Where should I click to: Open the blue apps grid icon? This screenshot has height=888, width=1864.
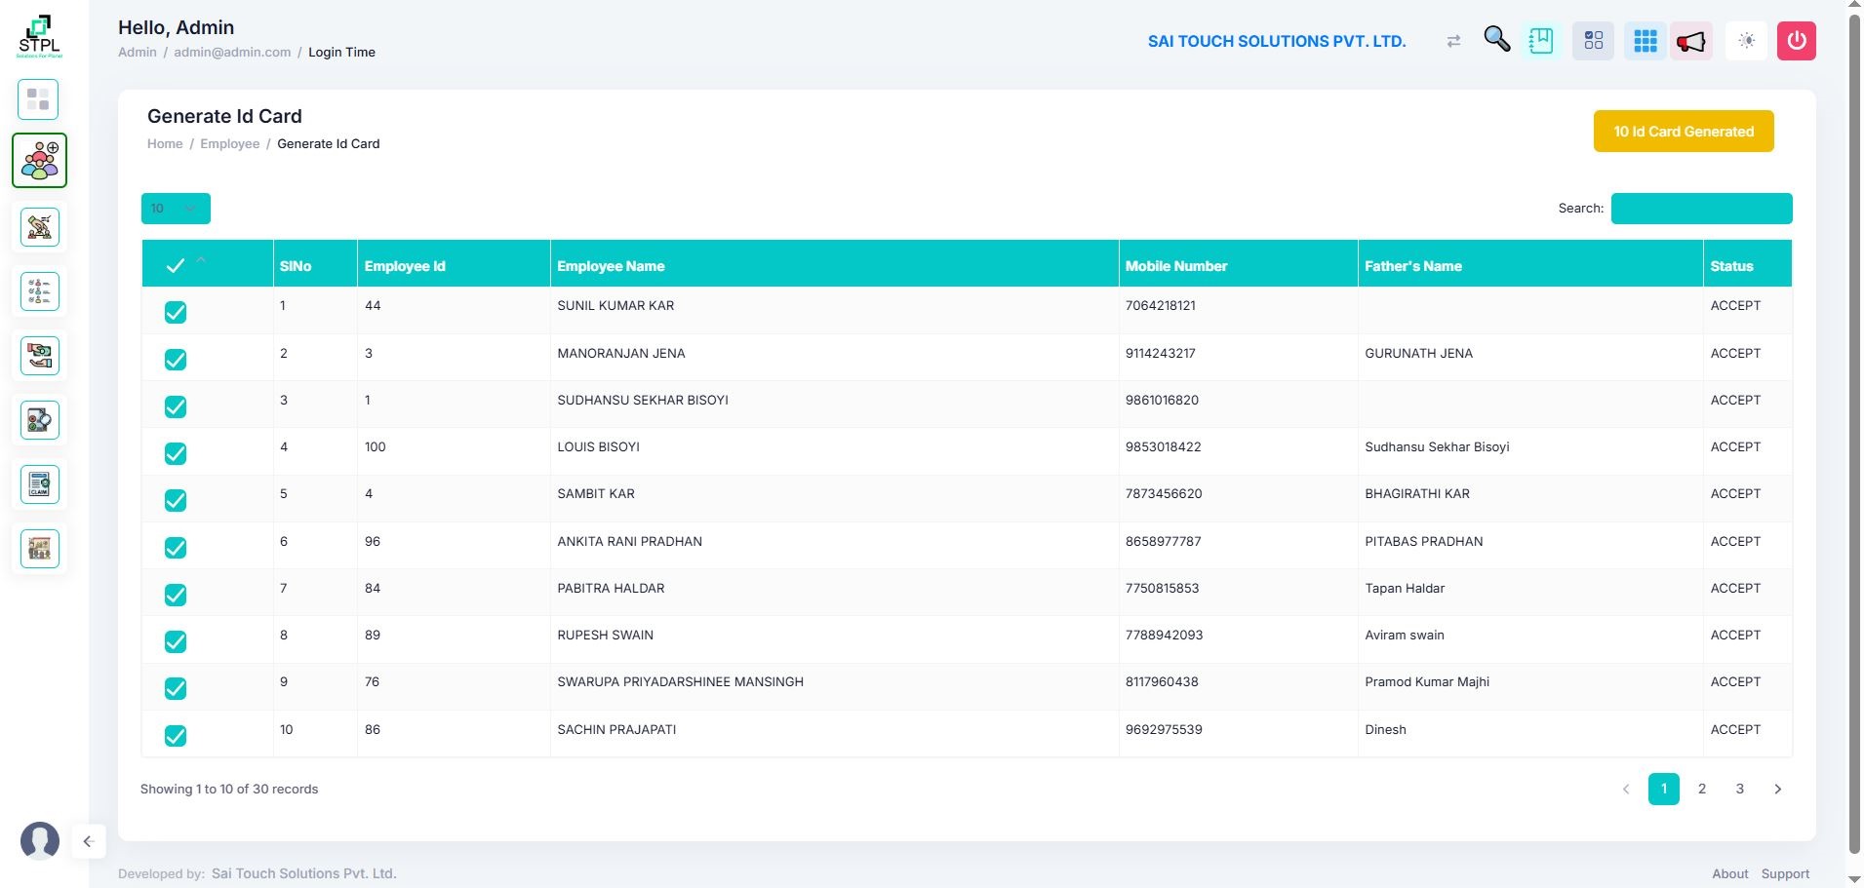tap(1645, 41)
